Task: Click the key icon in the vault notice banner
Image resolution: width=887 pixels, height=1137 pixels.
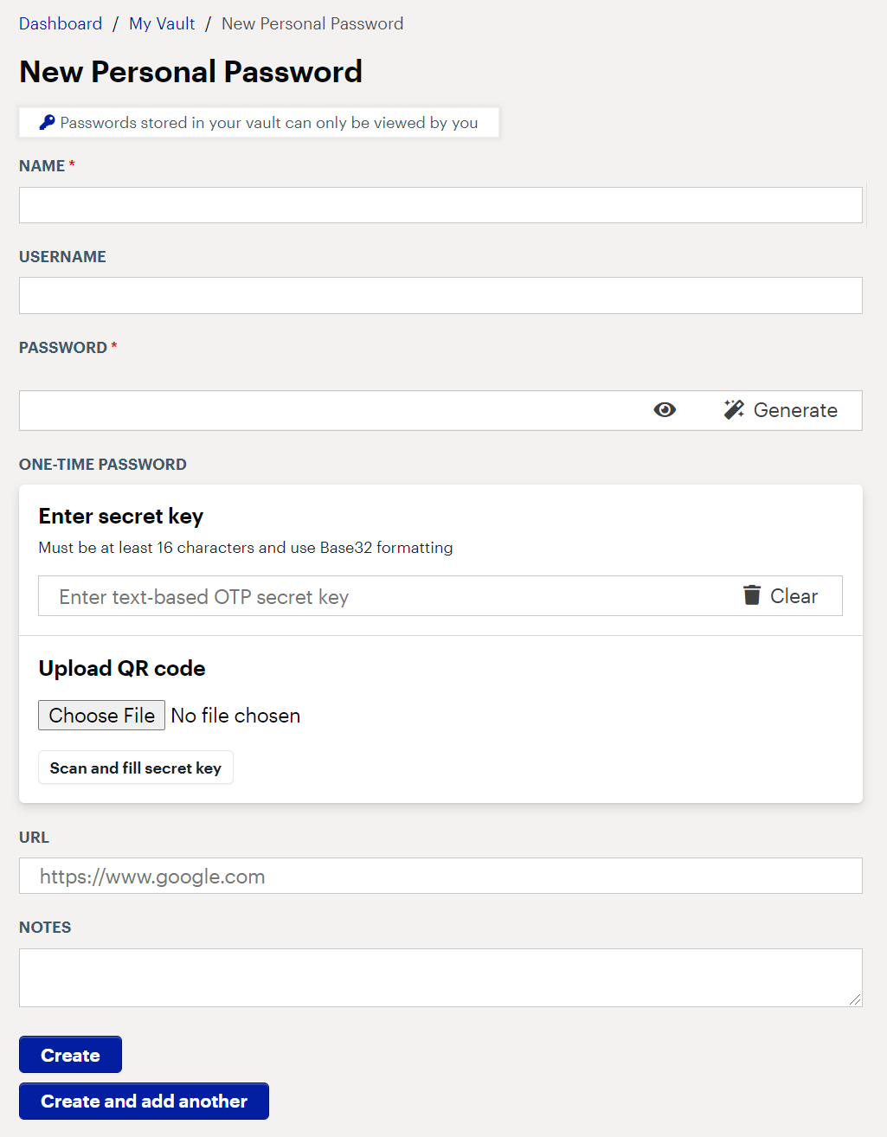Action: coord(46,122)
